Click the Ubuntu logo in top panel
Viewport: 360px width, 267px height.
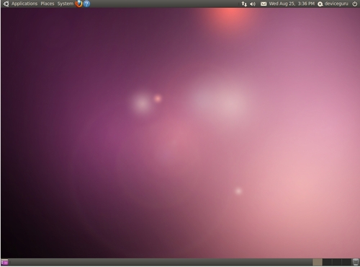point(6,4)
